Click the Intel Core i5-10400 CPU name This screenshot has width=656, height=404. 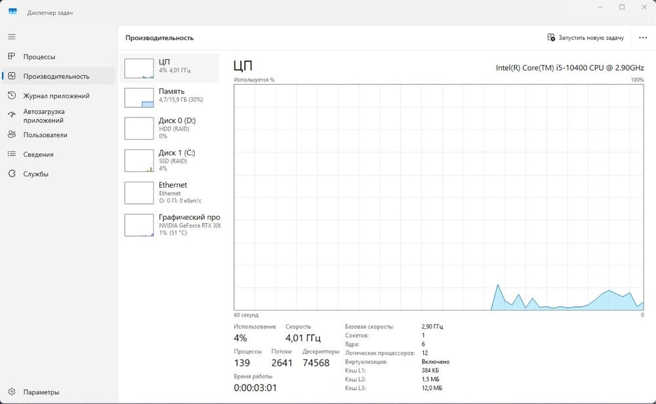click(x=569, y=68)
